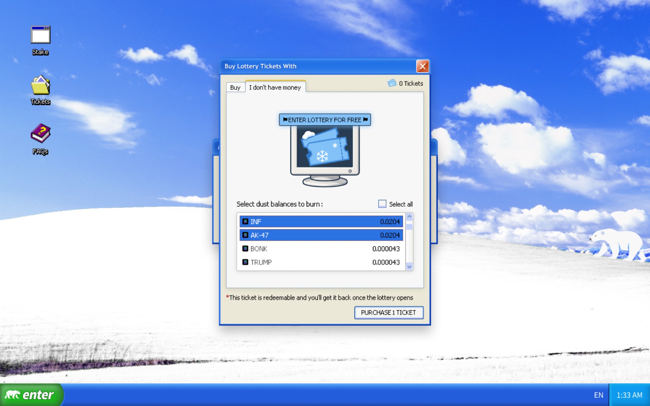Click the 1:33 AM taskbar clock
Viewport: 650px width, 406px height.
(x=629, y=395)
